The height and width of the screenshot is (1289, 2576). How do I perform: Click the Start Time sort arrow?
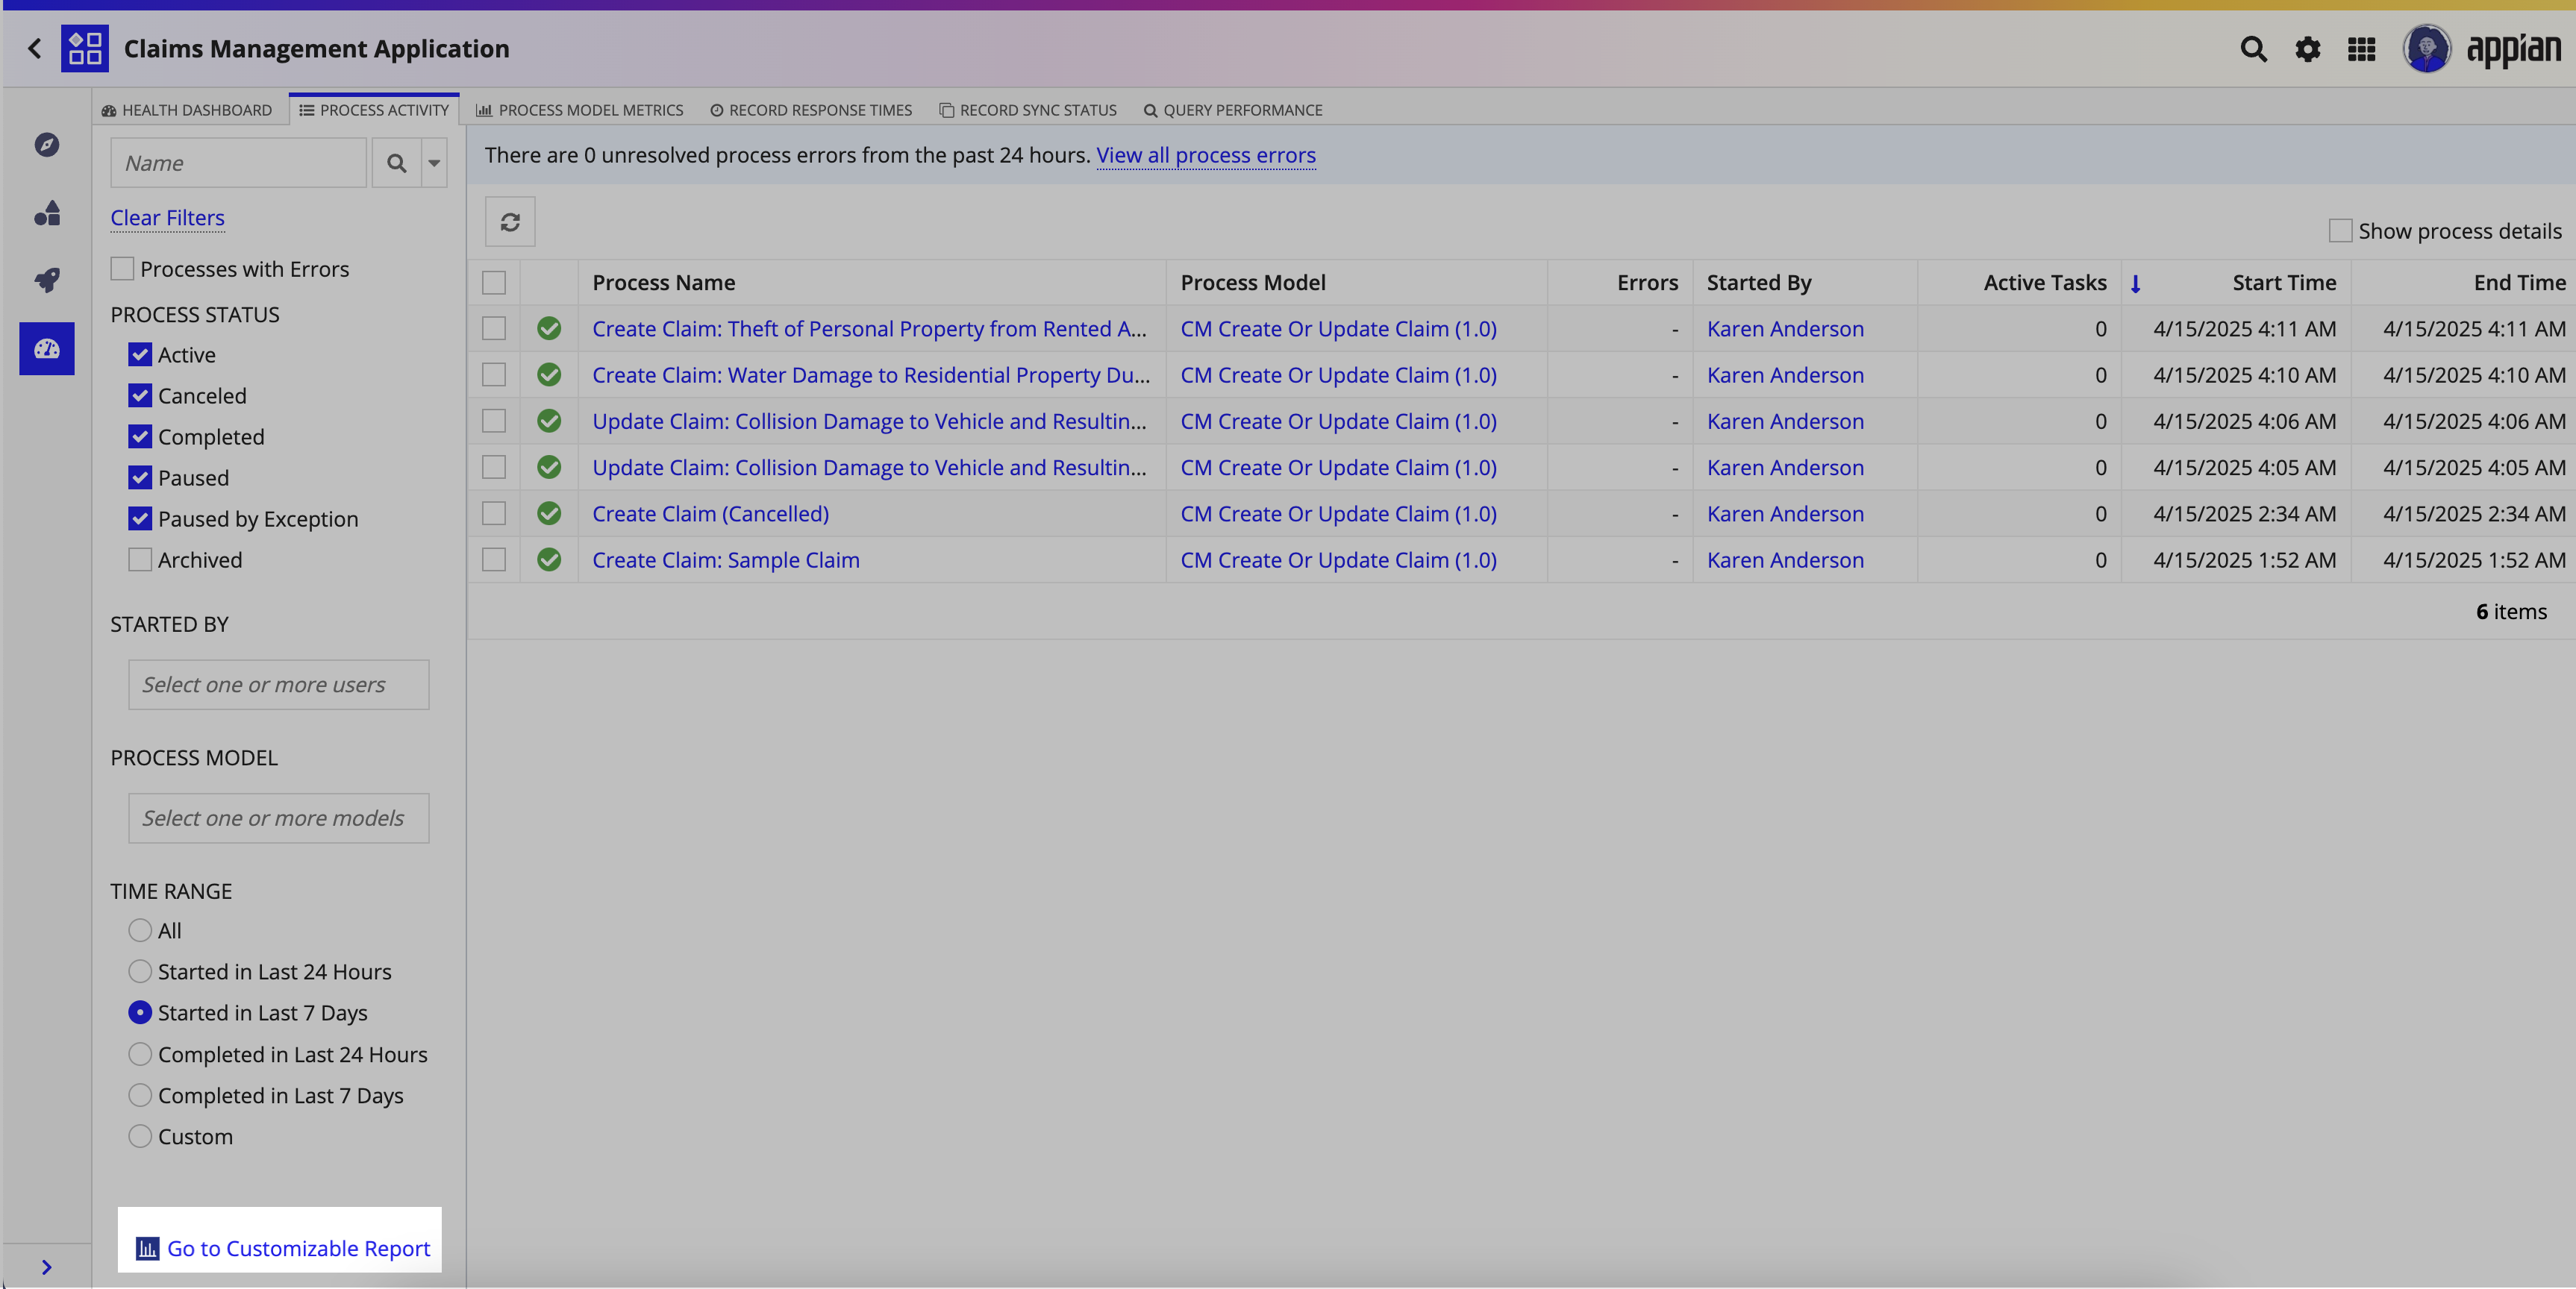click(2135, 283)
